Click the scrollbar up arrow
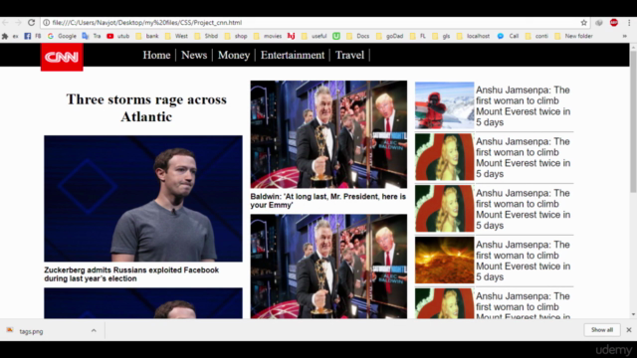 tap(633, 47)
